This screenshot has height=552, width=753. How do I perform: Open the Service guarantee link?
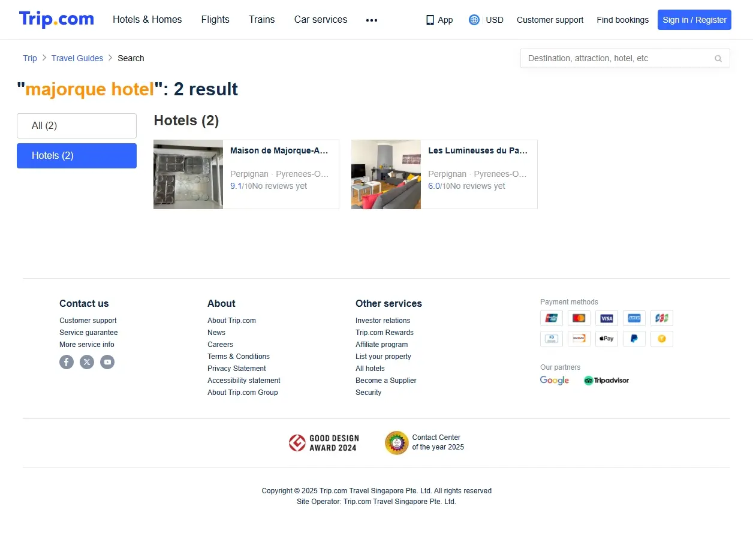tap(89, 333)
